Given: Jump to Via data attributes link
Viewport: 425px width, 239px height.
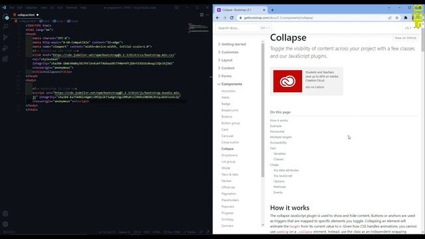Looking at the screenshot, I should pyautogui.click(x=286, y=170).
